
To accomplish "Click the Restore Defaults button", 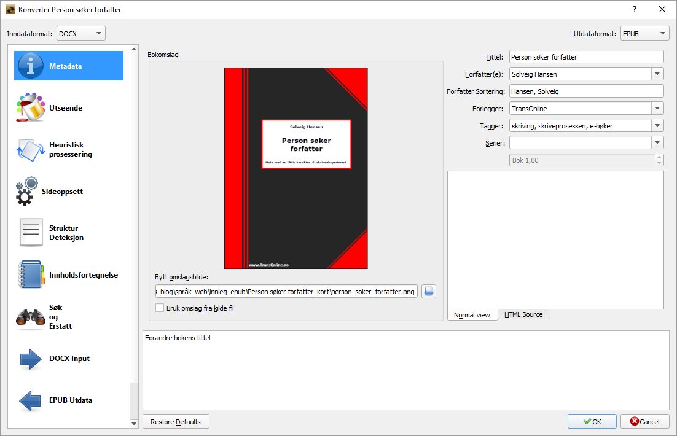I will [176, 422].
